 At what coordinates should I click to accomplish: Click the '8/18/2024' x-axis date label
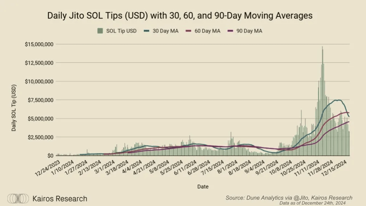pos(240,167)
